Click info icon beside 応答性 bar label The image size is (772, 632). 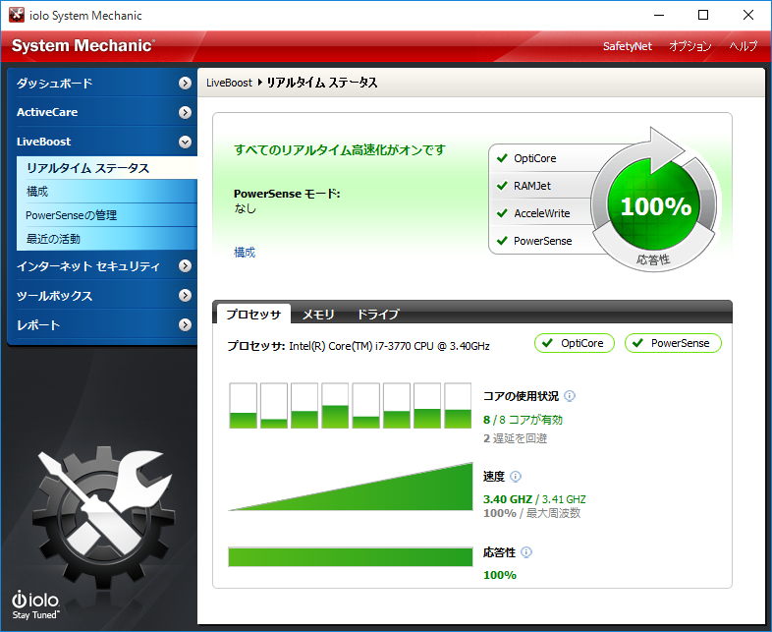[526, 552]
